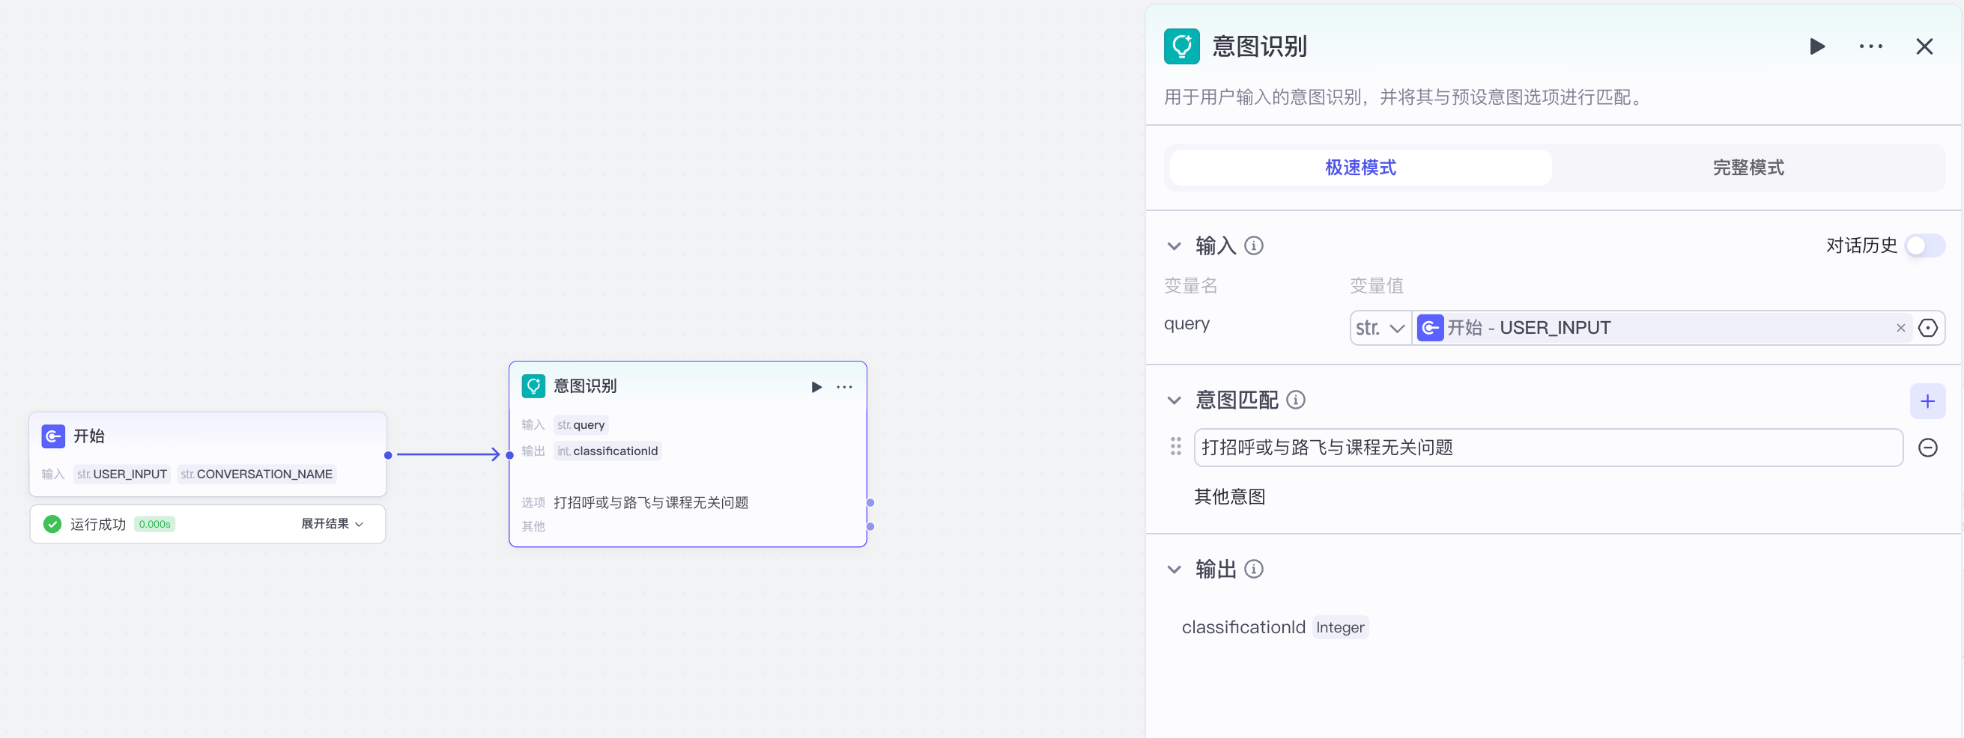The height and width of the screenshot is (738, 1964).
Task: Expand 展开结果 under the 开始 node
Action: (x=331, y=524)
